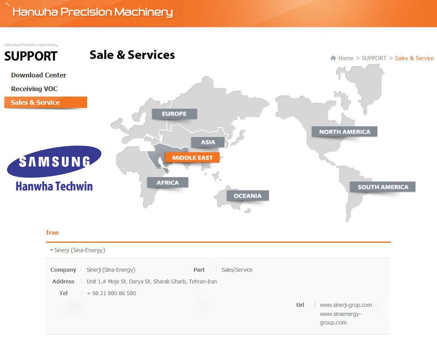Select the Asia region label
Screen dimensions: 437x337
[208, 142]
